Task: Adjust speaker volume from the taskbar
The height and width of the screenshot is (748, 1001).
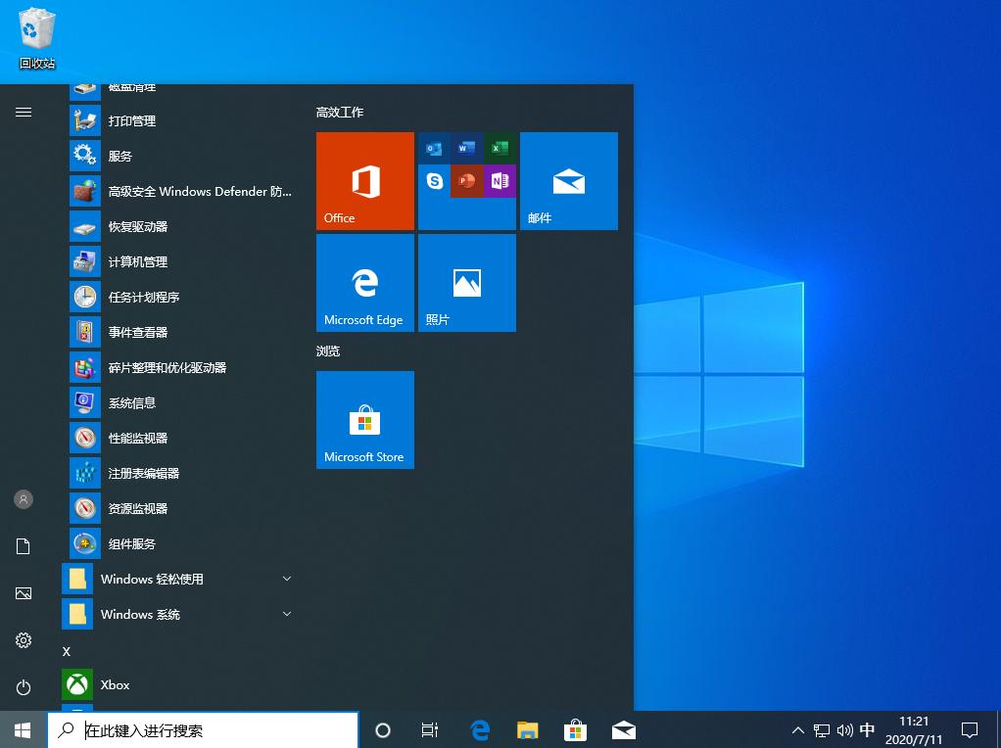Action: pos(844,729)
